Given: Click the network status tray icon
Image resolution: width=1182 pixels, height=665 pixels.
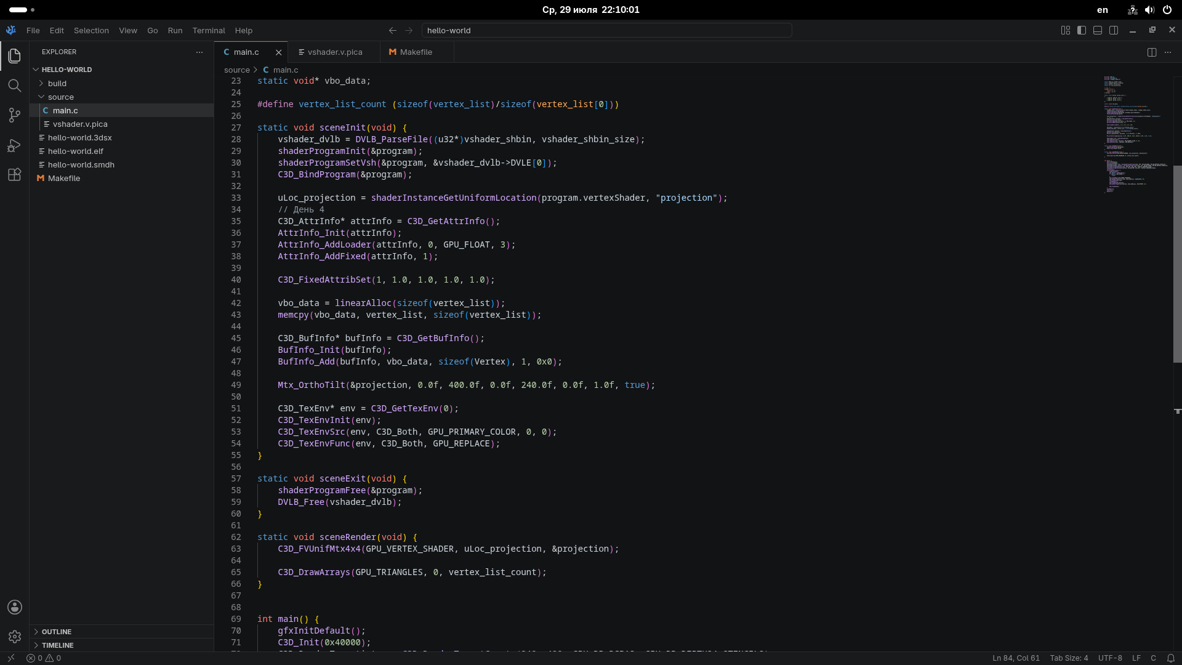Looking at the screenshot, I should point(1132,10).
